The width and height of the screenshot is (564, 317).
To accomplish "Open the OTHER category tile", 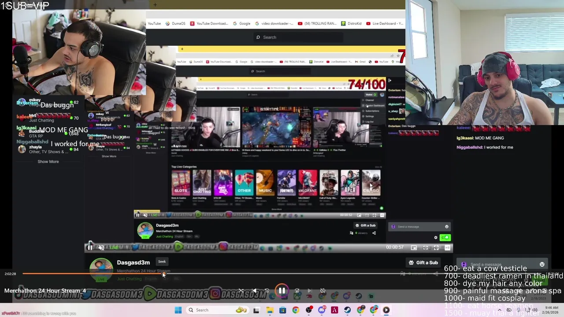I will pos(244,183).
